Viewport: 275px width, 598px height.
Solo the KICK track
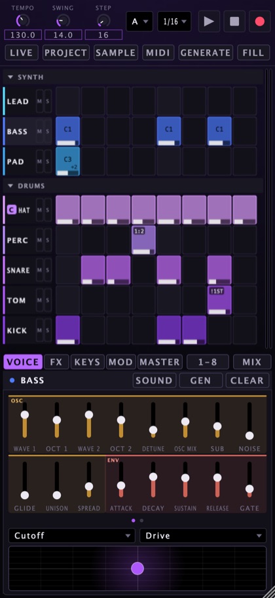click(x=48, y=330)
